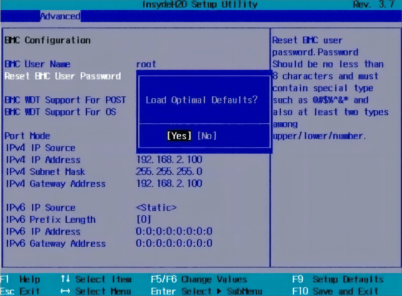Select the BMC User Name field
402x296 pixels.
click(x=37, y=64)
